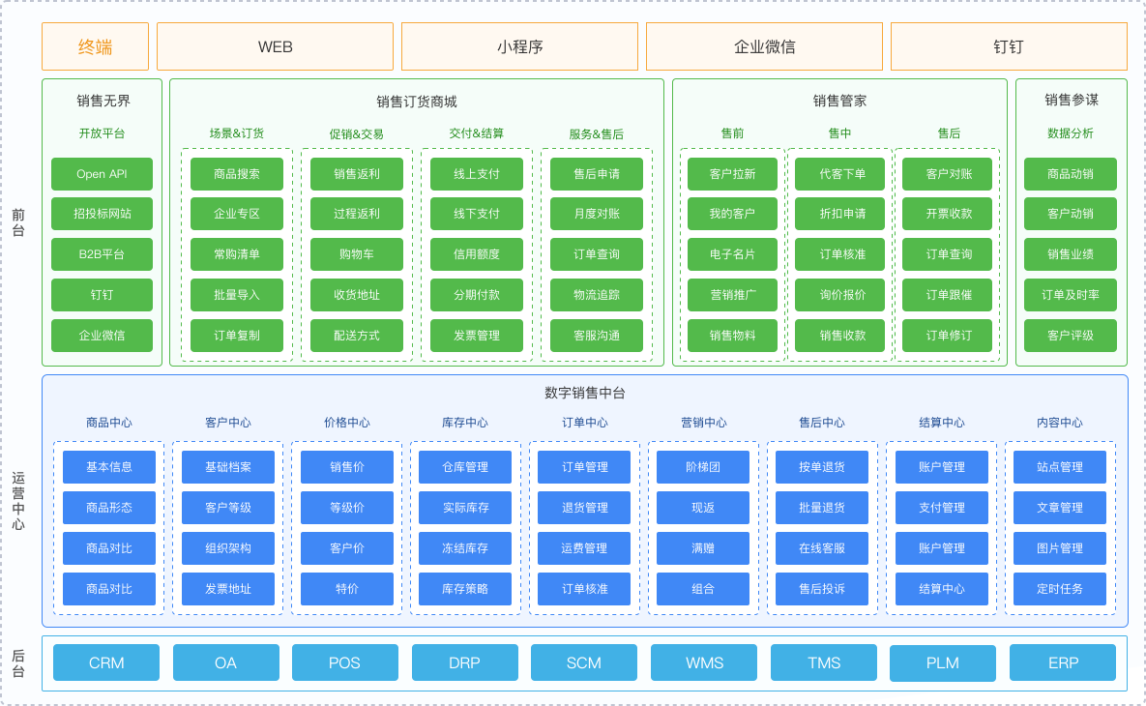Click the 开票收款 box
The height and width of the screenshot is (706, 1146).
[947, 214]
